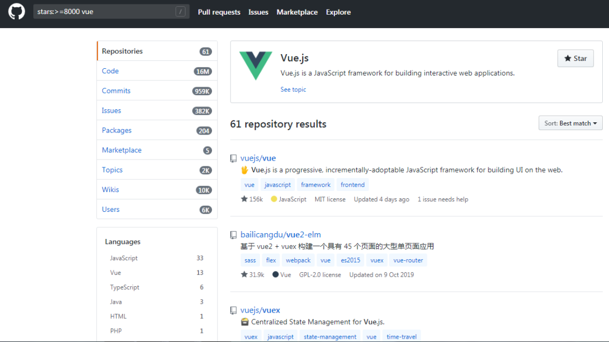This screenshot has height=342, width=609.
Task: Select the Commits results category
Action: pyautogui.click(x=116, y=91)
